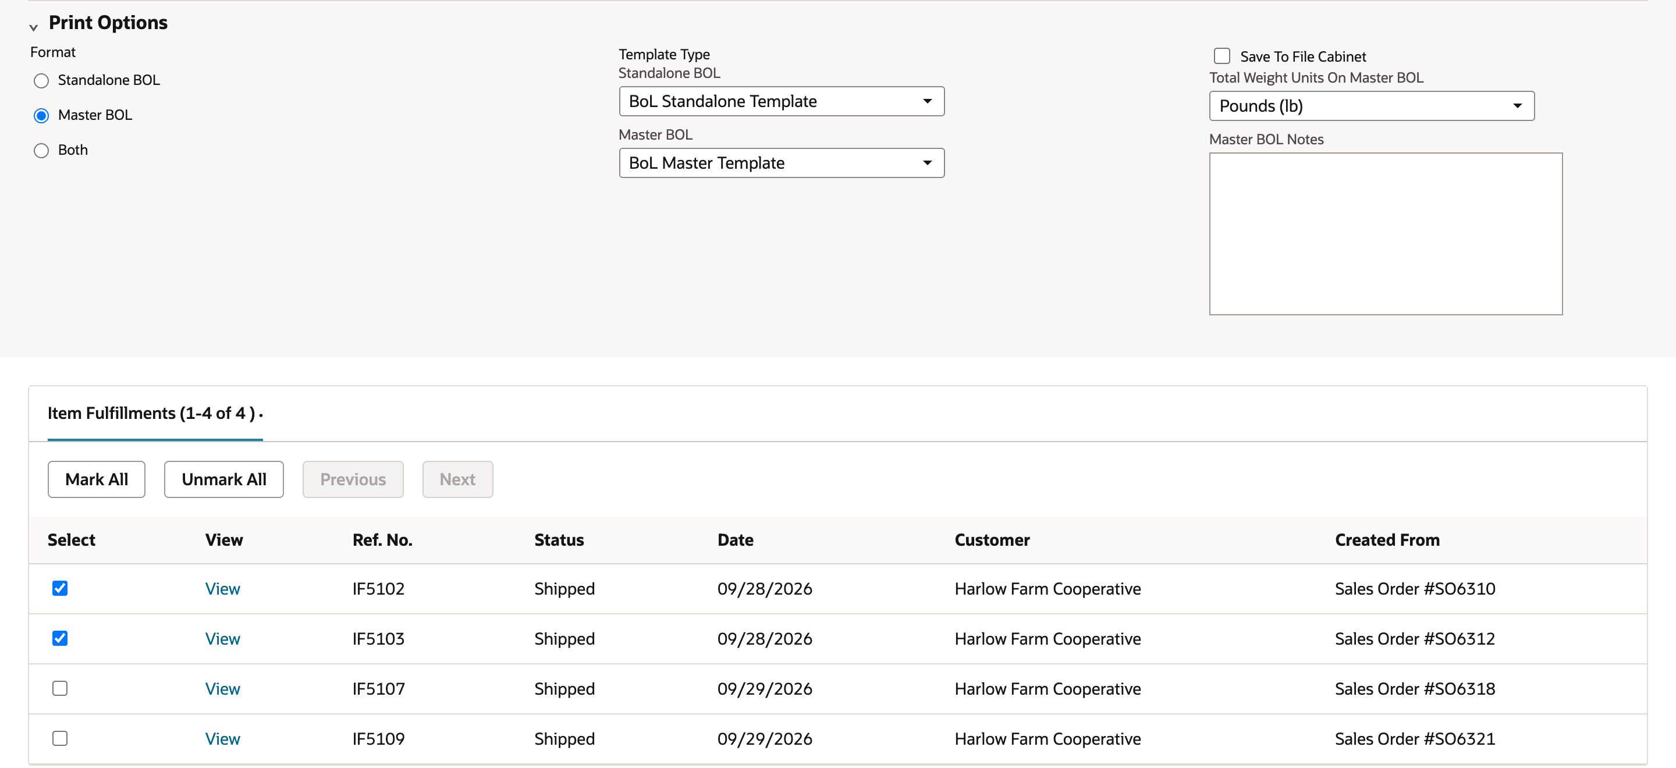Click the Ref. No. column header

pos(382,541)
